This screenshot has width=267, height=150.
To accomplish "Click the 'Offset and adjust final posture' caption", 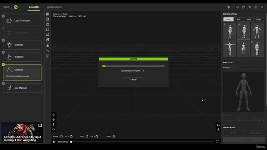I will point(18,76).
